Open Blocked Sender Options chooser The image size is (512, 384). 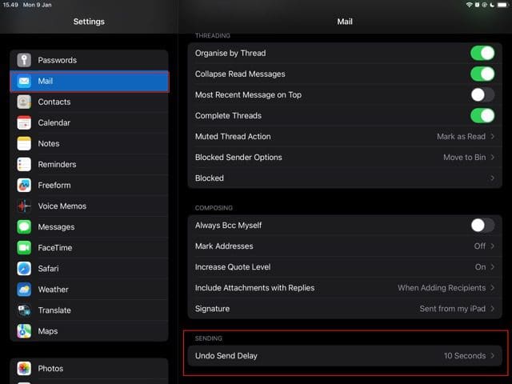tap(345, 158)
